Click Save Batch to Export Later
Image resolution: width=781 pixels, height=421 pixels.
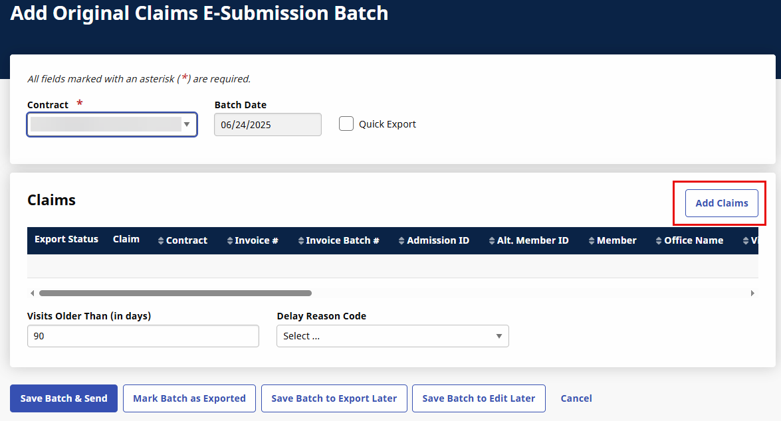pyautogui.click(x=334, y=398)
